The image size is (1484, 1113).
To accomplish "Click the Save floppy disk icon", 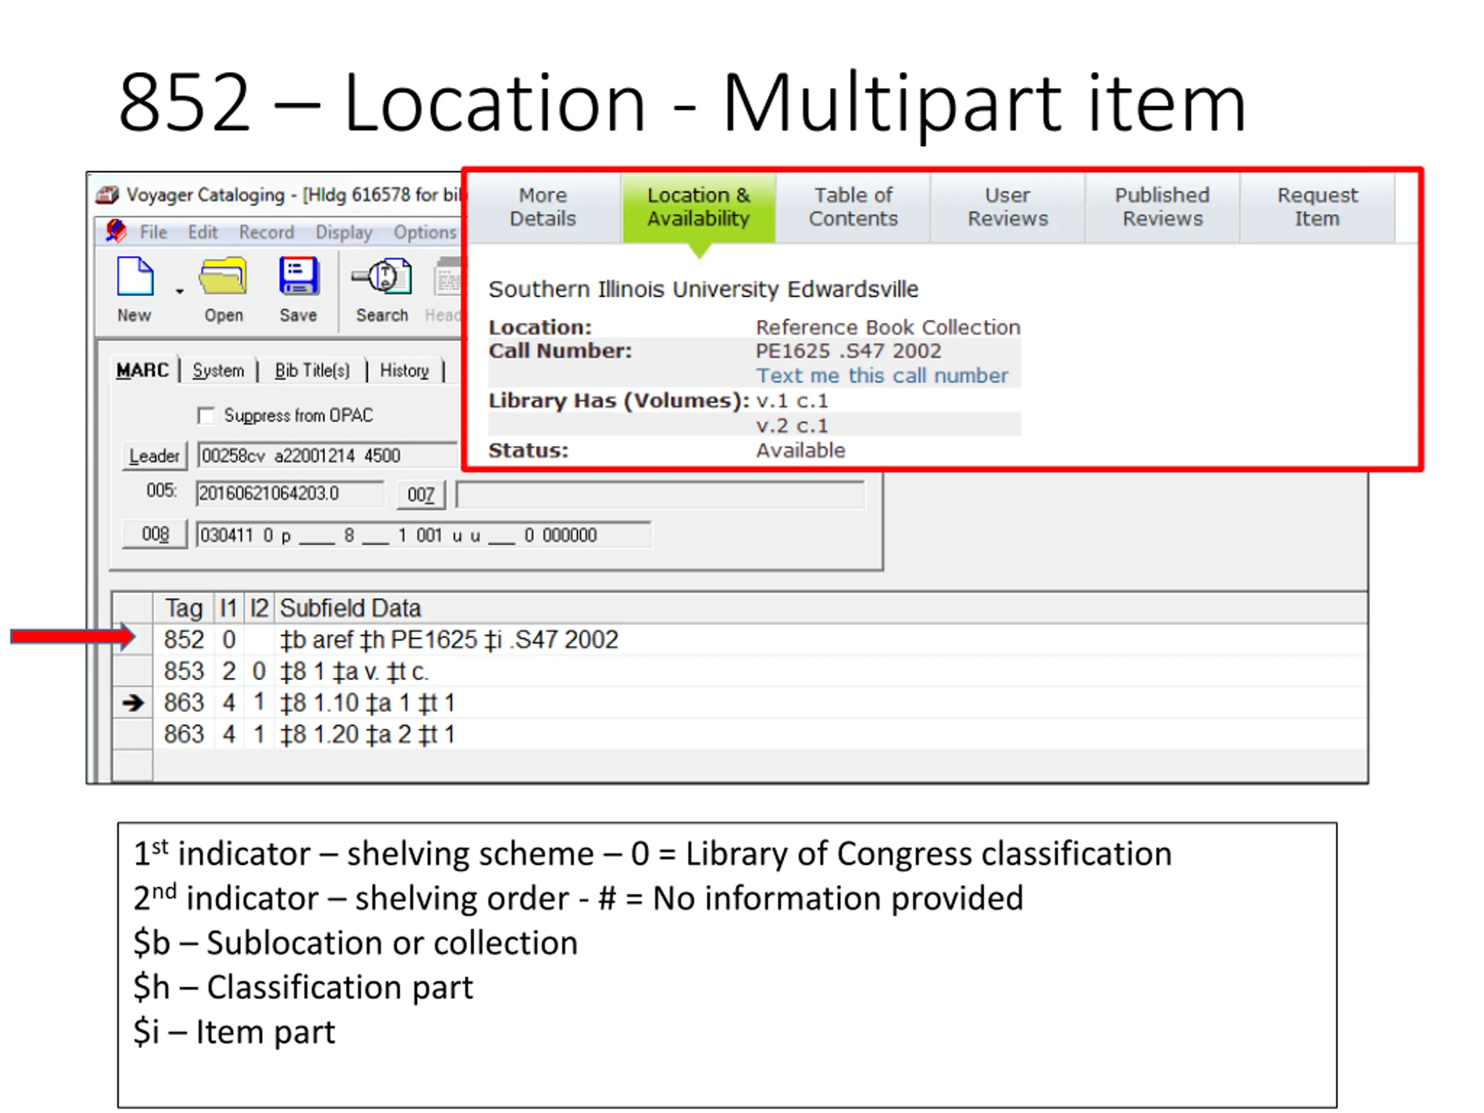I will point(299,276).
